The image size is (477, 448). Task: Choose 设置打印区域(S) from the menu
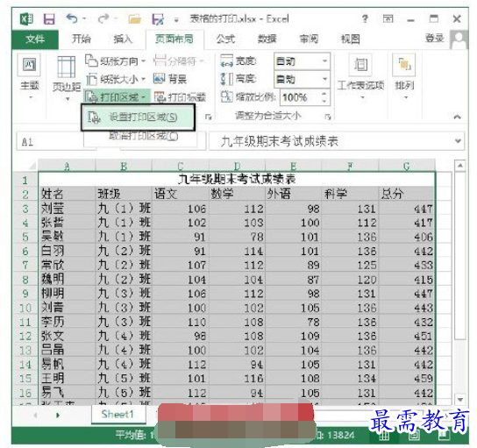click(x=139, y=117)
